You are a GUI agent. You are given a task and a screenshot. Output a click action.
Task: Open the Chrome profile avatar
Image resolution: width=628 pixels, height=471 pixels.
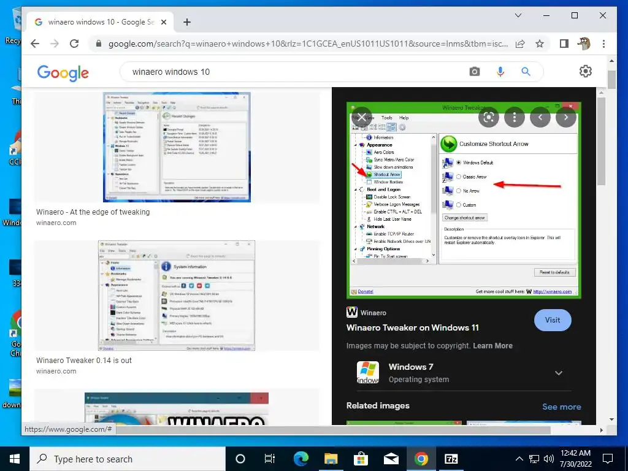tap(584, 44)
